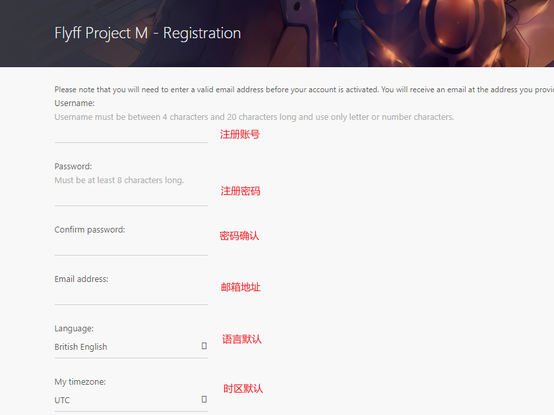The width and height of the screenshot is (554, 415).
Task: Click the Username: label
Action: pos(75,103)
